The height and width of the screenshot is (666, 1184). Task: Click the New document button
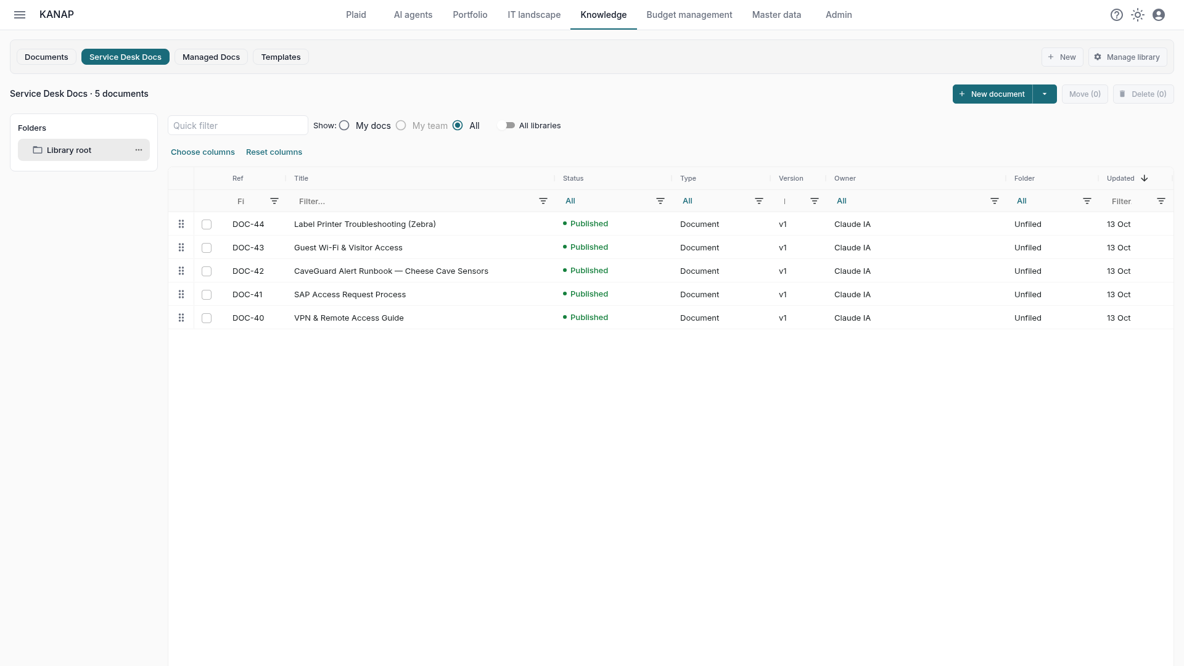[992, 94]
